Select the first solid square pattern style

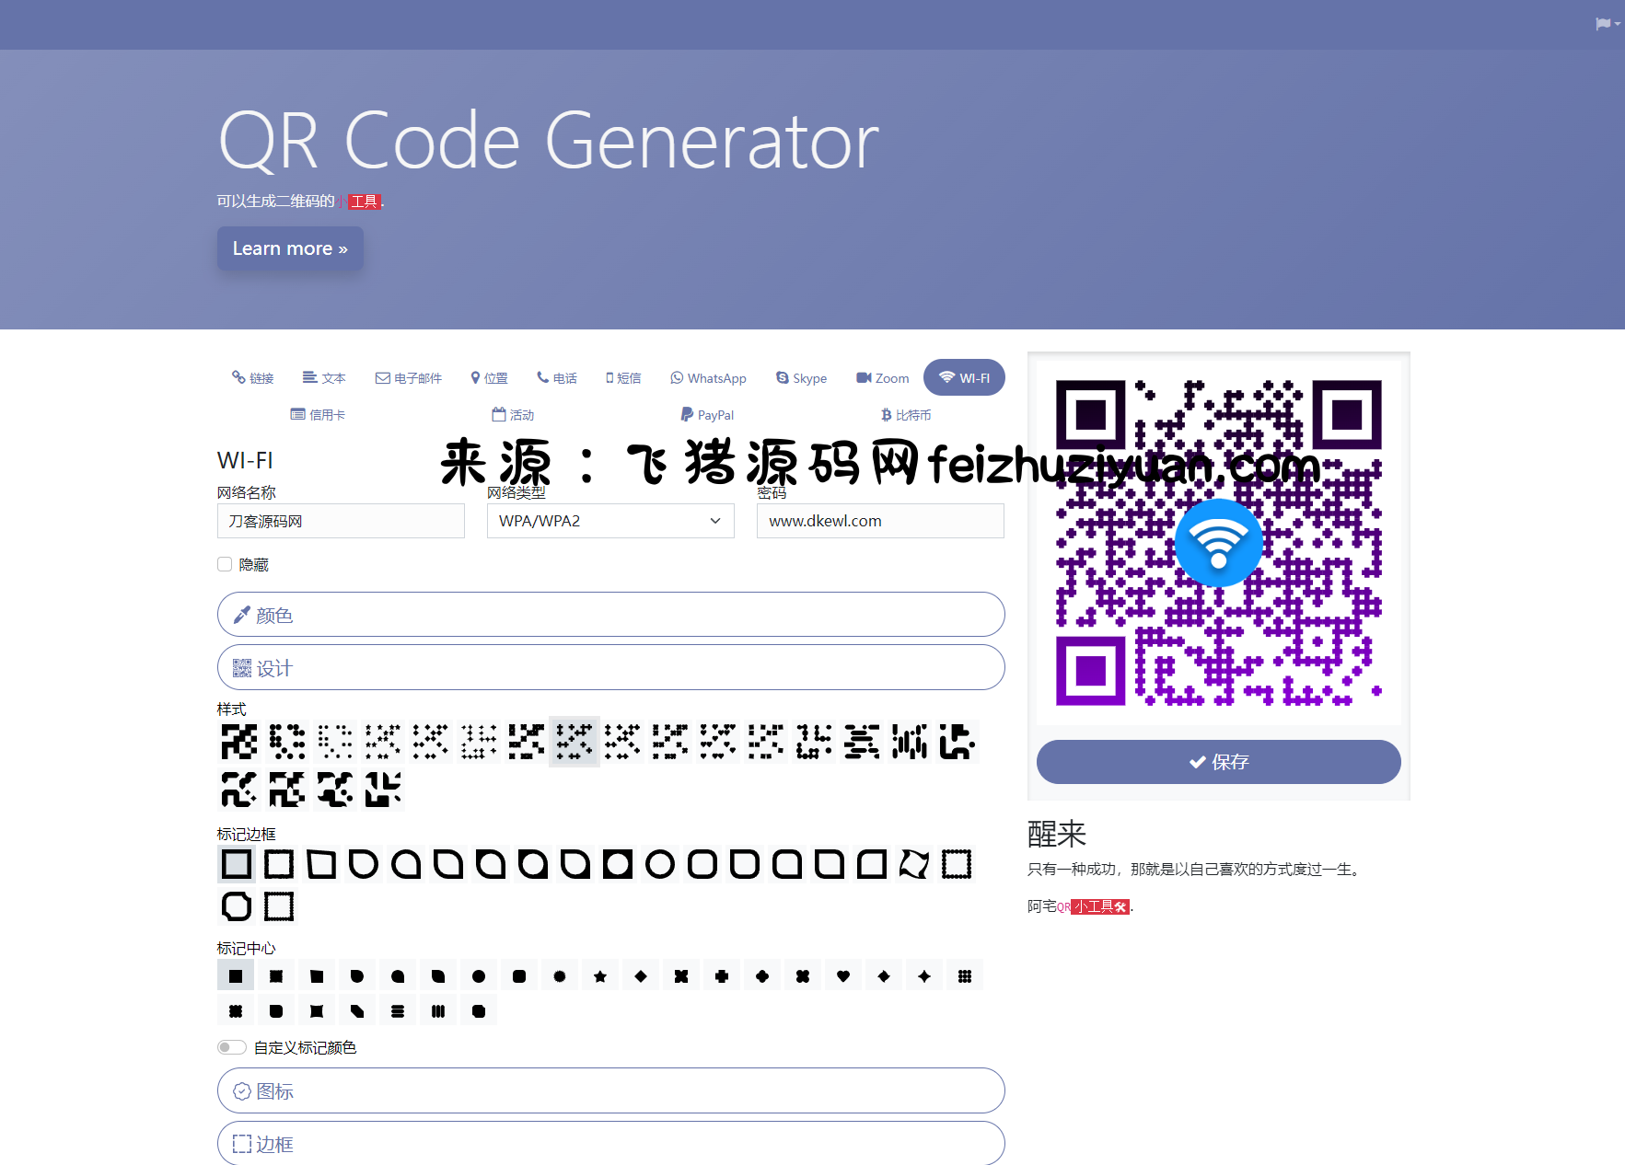tap(239, 742)
